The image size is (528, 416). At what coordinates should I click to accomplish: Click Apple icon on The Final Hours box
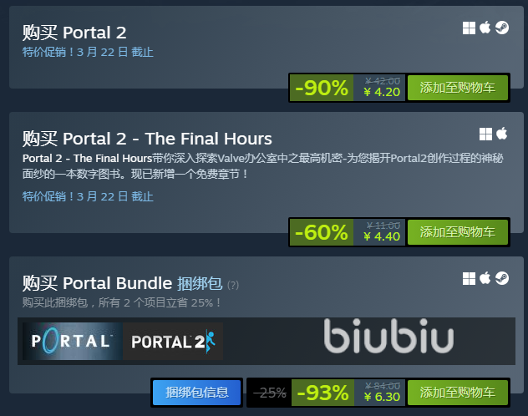tap(502, 134)
